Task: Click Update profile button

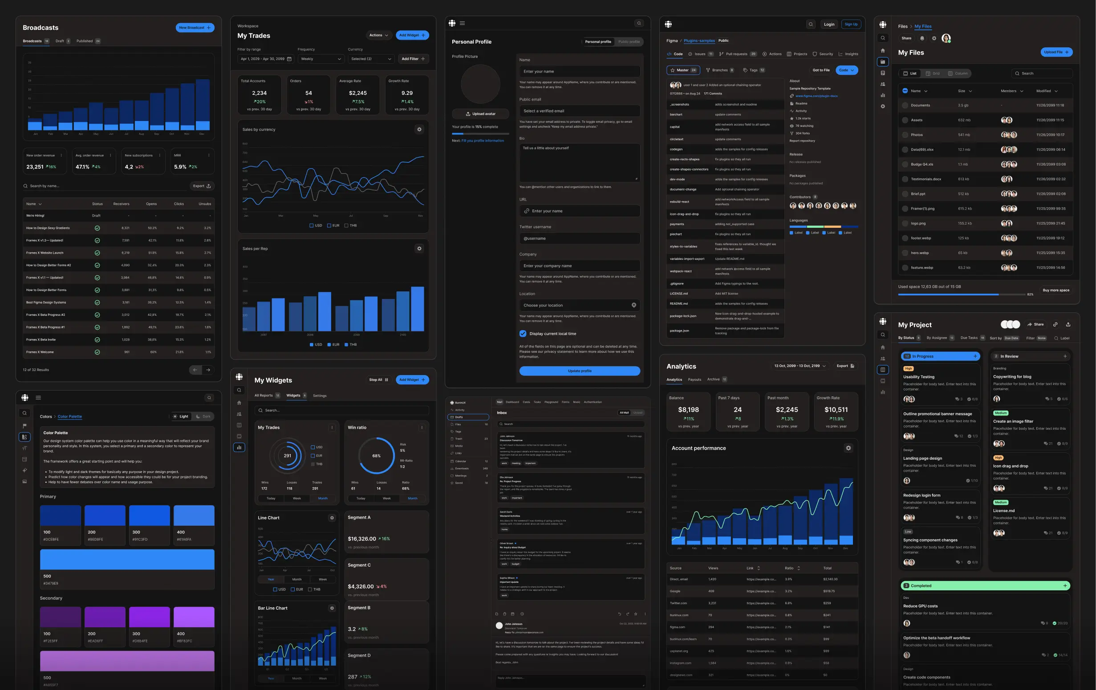Action: click(x=580, y=371)
